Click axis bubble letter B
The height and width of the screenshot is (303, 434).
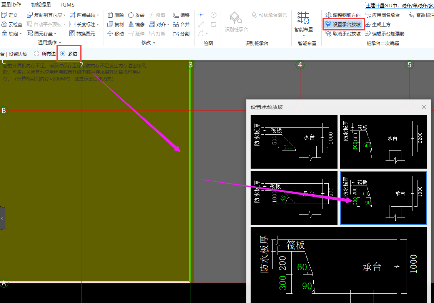pyautogui.click(x=3, y=110)
